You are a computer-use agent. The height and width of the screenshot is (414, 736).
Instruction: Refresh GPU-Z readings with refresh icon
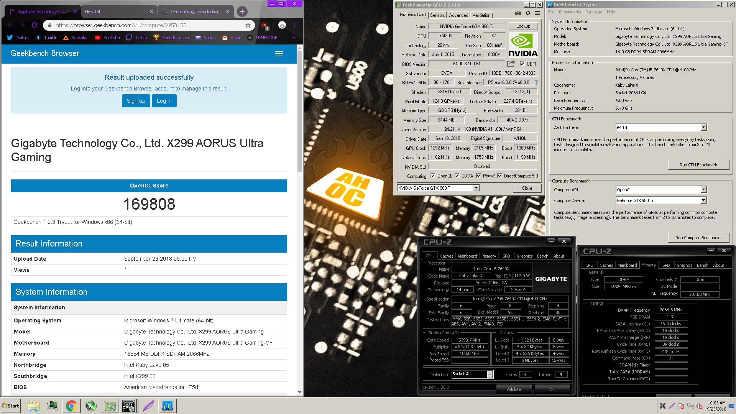528,13
